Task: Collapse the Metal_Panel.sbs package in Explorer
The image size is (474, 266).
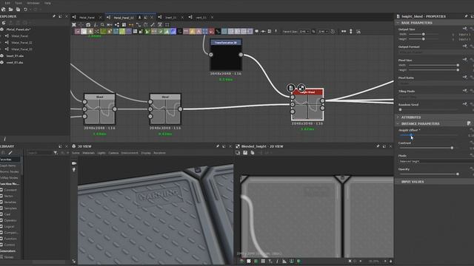Action: point(1,30)
